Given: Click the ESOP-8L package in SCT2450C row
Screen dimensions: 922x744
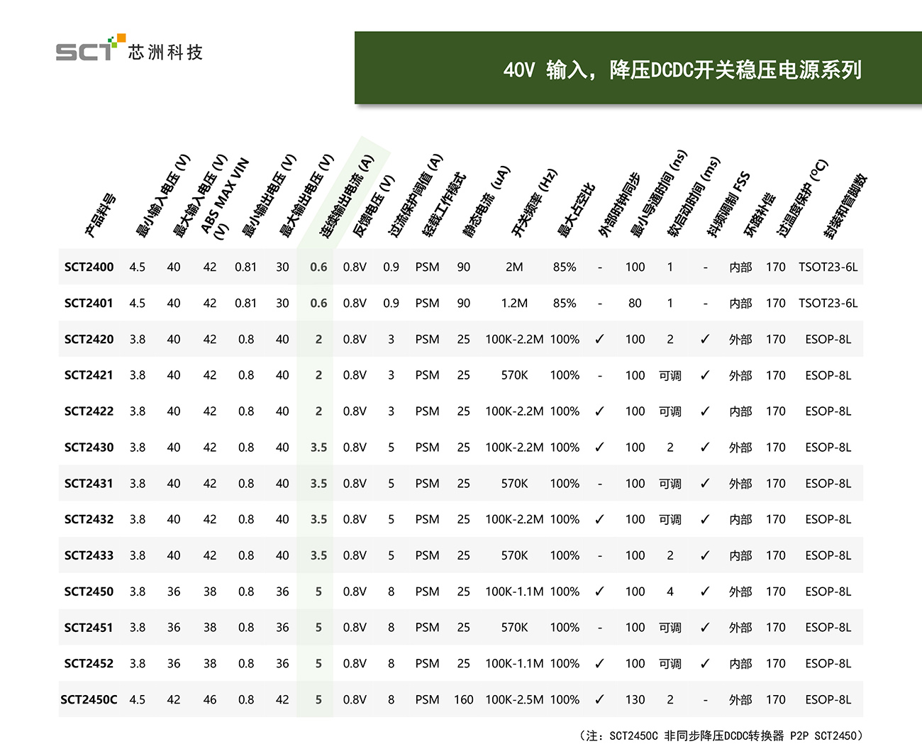Looking at the screenshot, I should pos(828,700).
